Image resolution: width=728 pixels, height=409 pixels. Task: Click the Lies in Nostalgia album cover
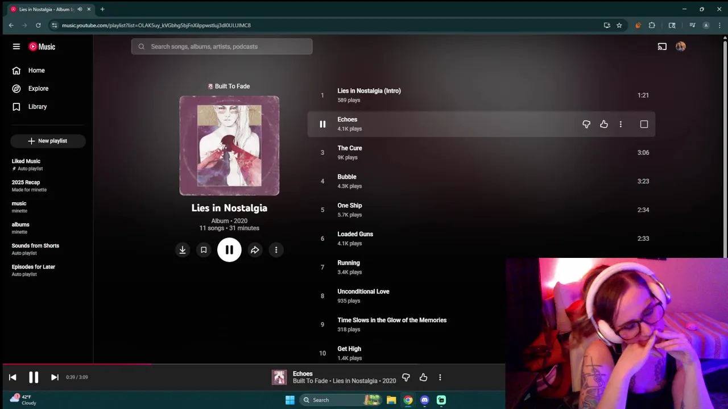click(x=229, y=145)
